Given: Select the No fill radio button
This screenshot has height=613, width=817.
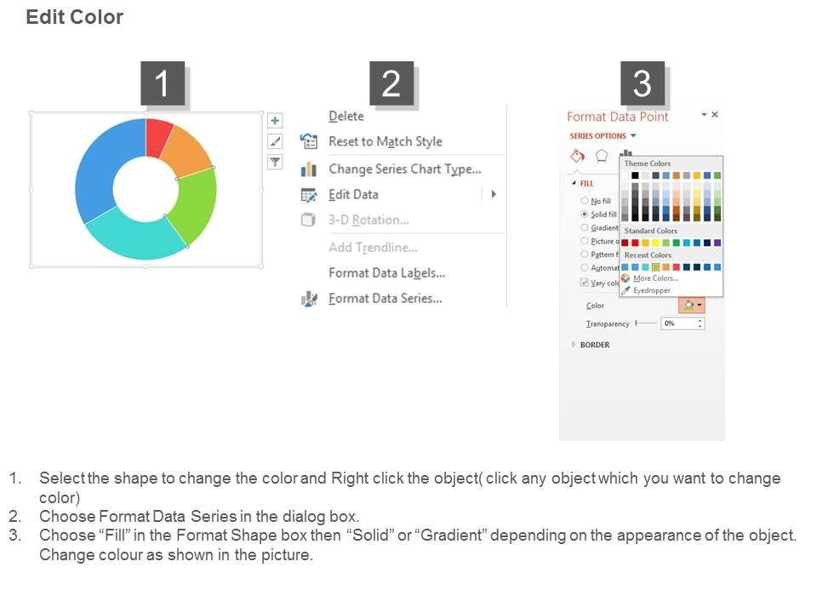Looking at the screenshot, I should click(585, 201).
